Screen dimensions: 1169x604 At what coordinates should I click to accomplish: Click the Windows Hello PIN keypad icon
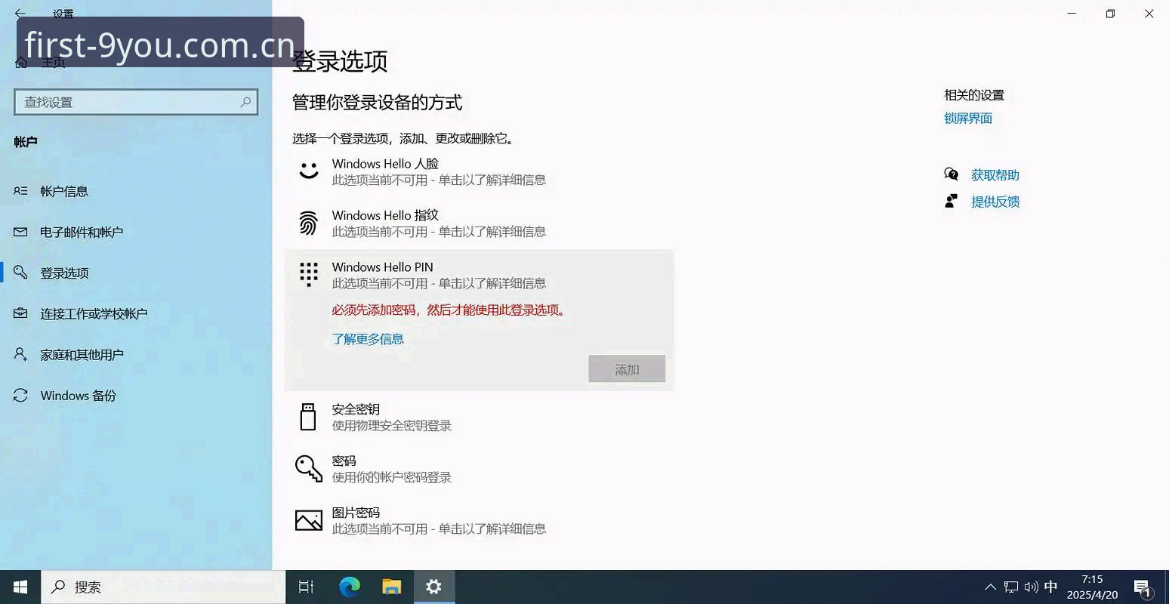pos(308,274)
